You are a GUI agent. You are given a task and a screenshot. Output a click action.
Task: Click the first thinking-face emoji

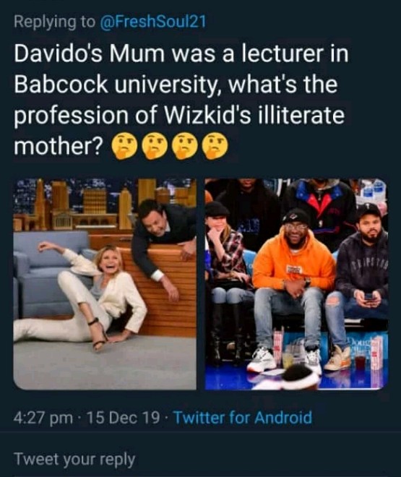point(123,146)
